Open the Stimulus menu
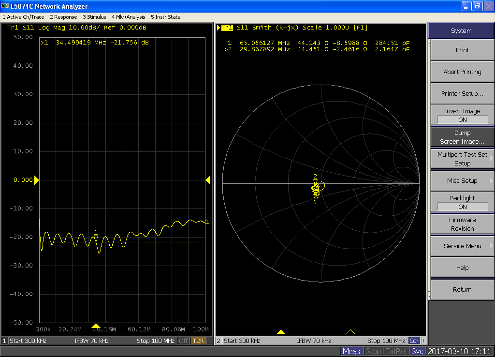This screenshot has height=357, width=495. (94, 17)
